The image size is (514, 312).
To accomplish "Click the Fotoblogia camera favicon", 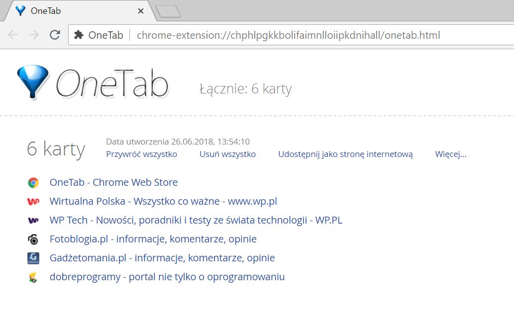I will [x=33, y=239].
